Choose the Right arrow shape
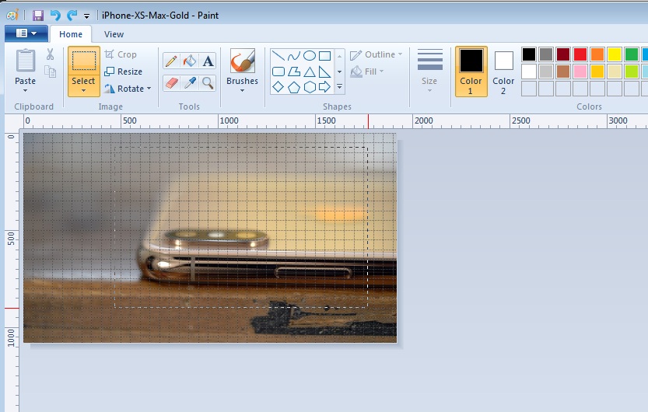 [325, 87]
